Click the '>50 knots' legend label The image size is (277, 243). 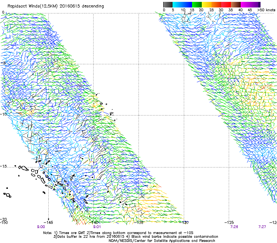click(x=266, y=10)
